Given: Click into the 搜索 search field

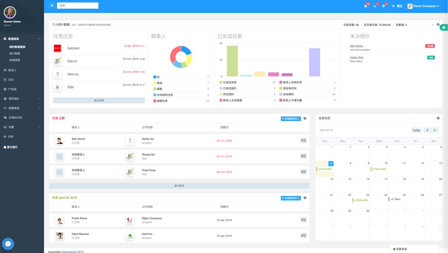Looking at the screenshot, I should [78, 6].
